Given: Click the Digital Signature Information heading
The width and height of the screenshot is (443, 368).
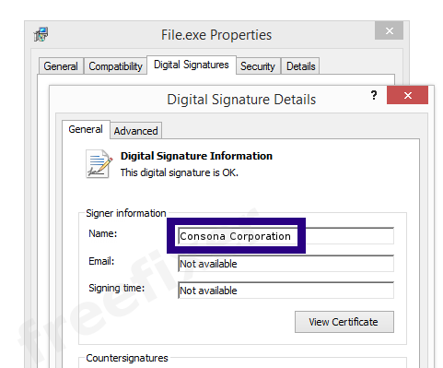Looking at the screenshot, I should 196,156.
